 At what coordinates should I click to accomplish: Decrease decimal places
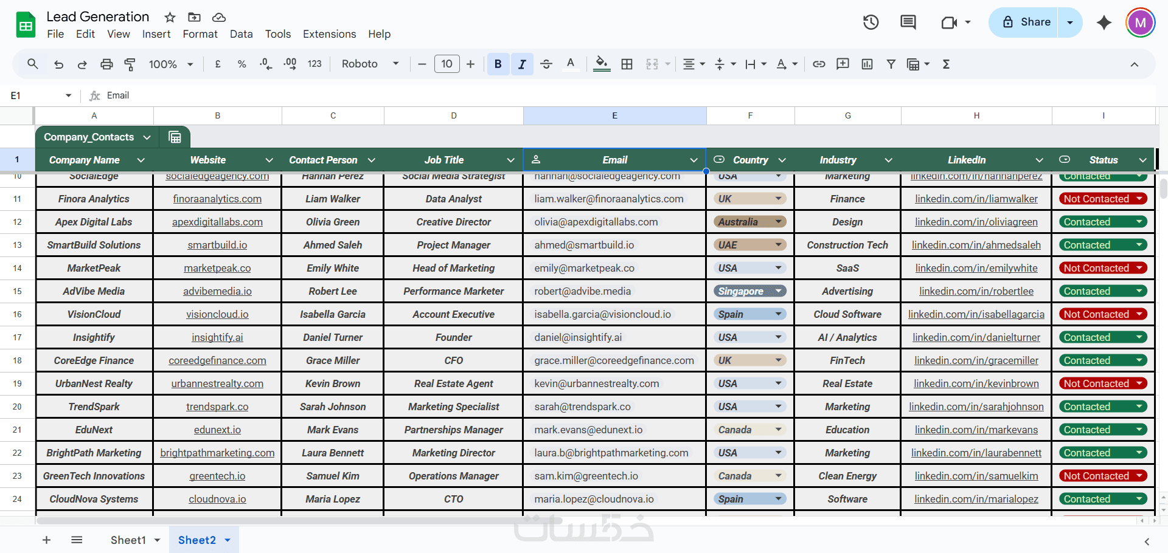pyautogui.click(x=266, y=64)
